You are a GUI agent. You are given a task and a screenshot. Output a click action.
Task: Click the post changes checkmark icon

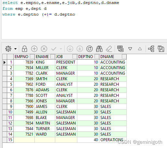[x=54, y=49]
